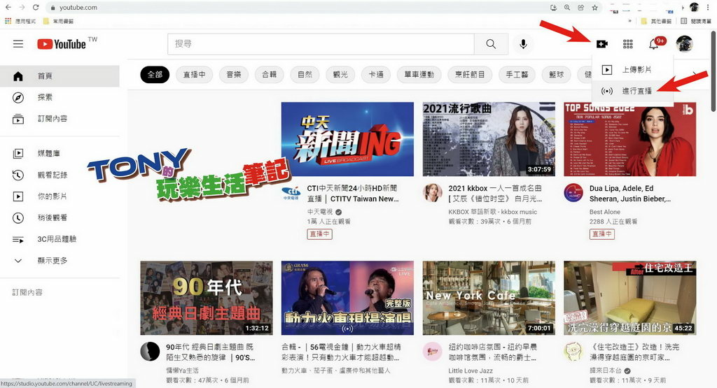Open 緯來日本台 channel link
Viewport: 717px width, 388px height.
pyautogui.click(x=606, y=371)
